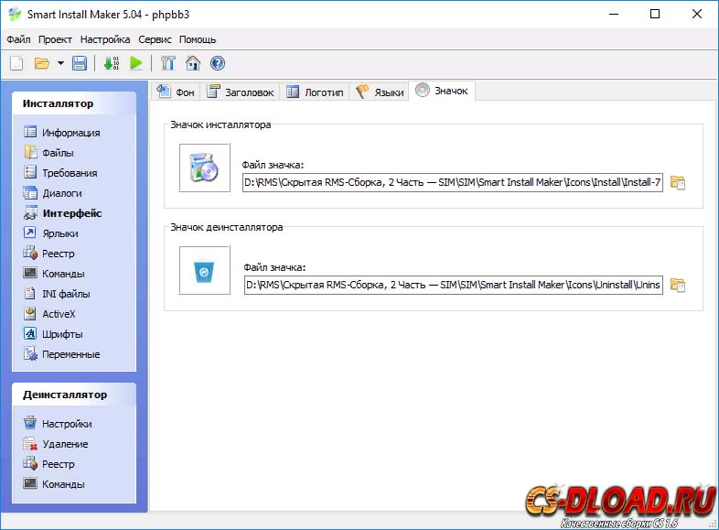
Task: Click the Удаление delete files icon
Action: (30, 443)
